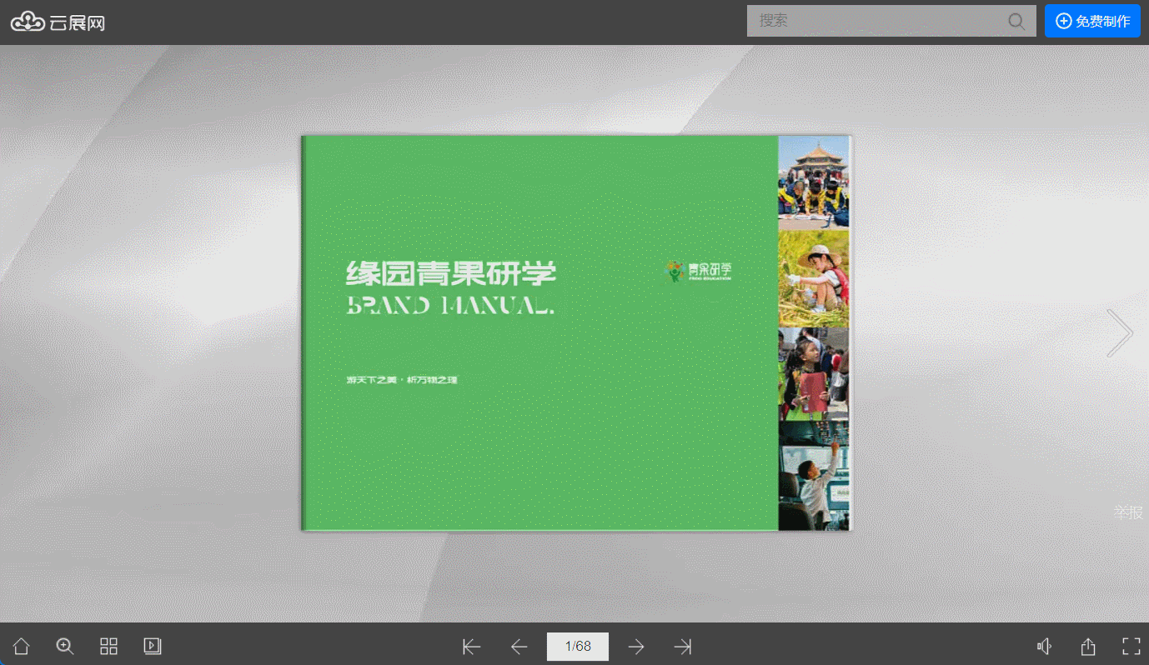The width and height of the screenshot is (1149, 665).
Task: Click the search magnifier icon
Action: point(1016,21)
